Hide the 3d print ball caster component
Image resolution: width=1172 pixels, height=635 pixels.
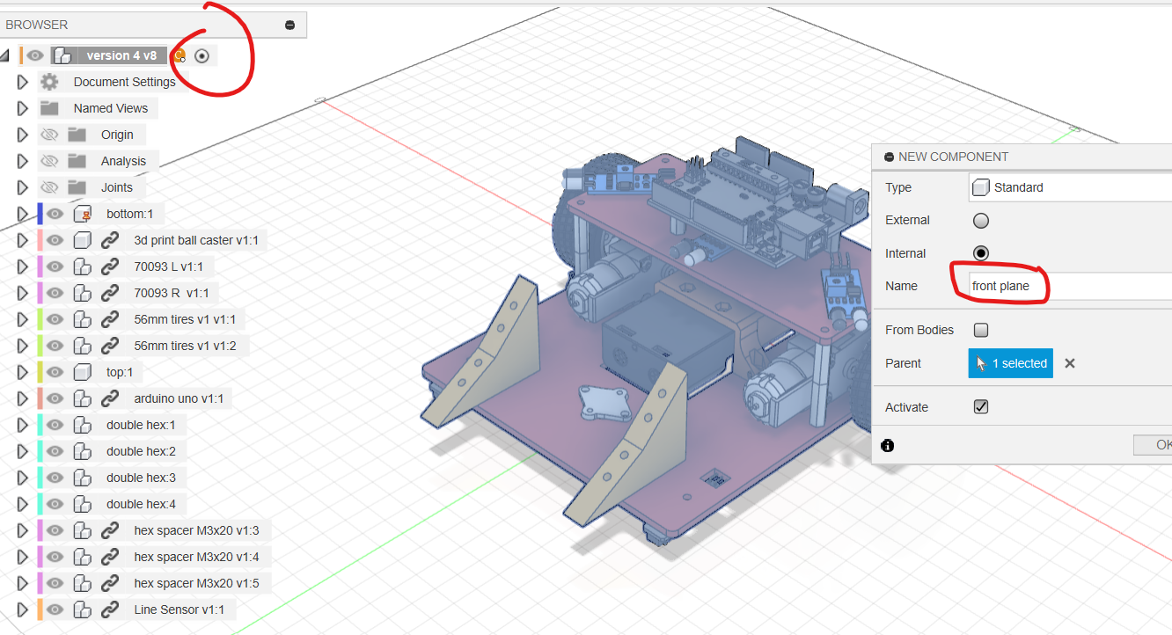pos(55,240)
